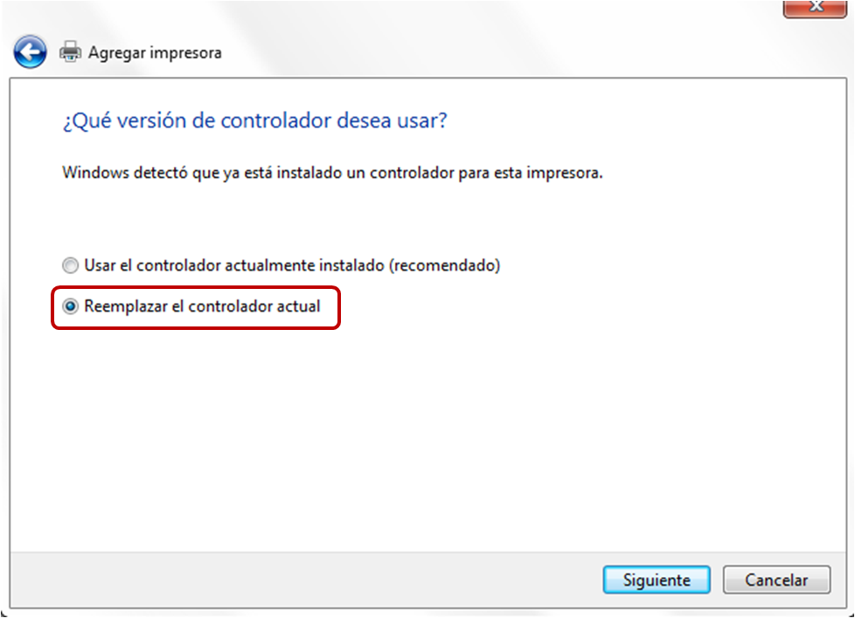Image resolution: width=855 pixels, height=618 pixels.
Task: Continue by clicking the Siguiente button
Action: (657, 580)
